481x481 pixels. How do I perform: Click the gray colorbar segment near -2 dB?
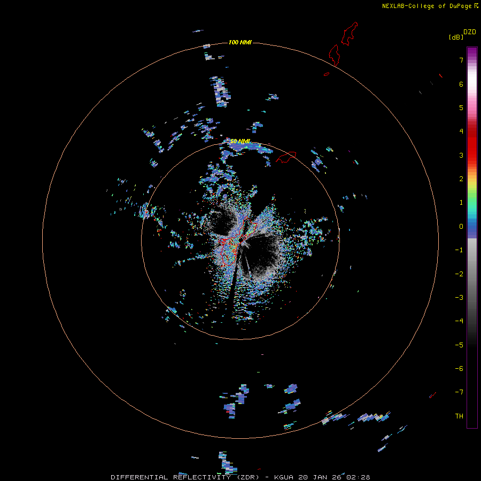[x=472, y=274]
